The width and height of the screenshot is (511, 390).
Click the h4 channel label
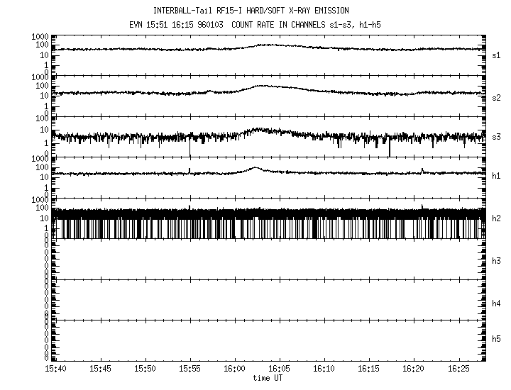497,303
